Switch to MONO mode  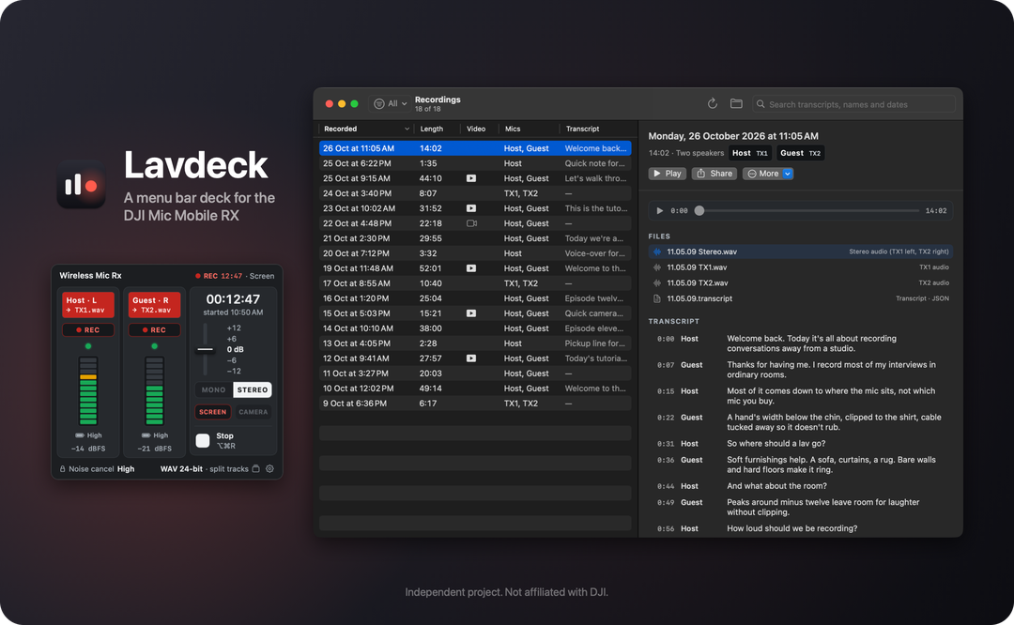[213, 389]
